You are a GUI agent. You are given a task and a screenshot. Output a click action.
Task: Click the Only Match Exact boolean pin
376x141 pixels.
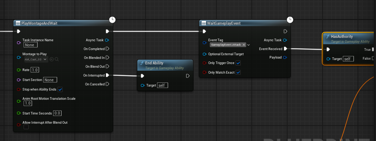click(205, 72)
